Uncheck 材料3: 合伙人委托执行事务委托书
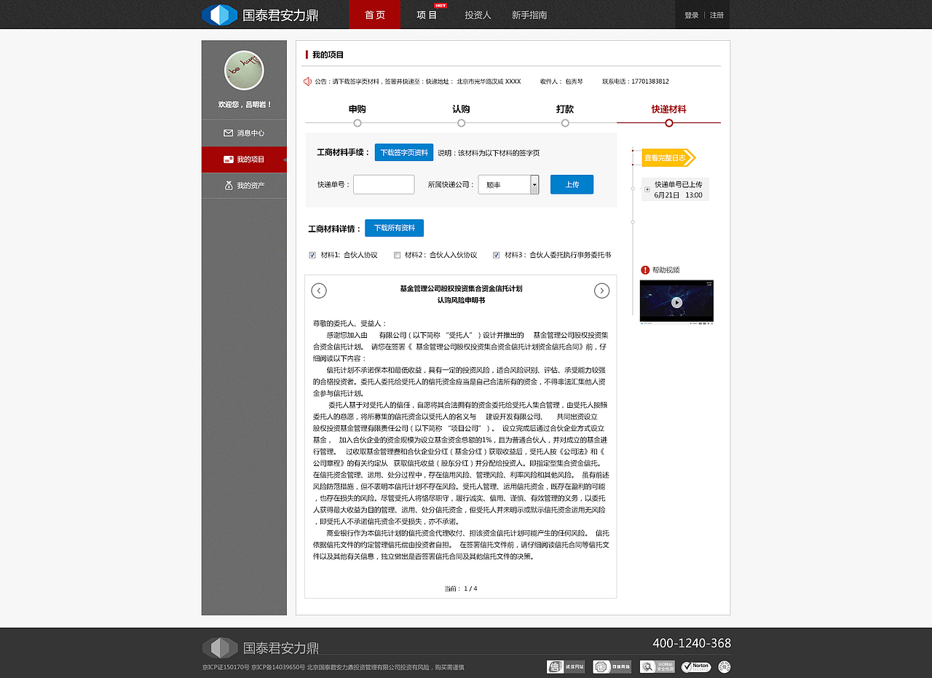932x678 pixels. coord(496,255)
